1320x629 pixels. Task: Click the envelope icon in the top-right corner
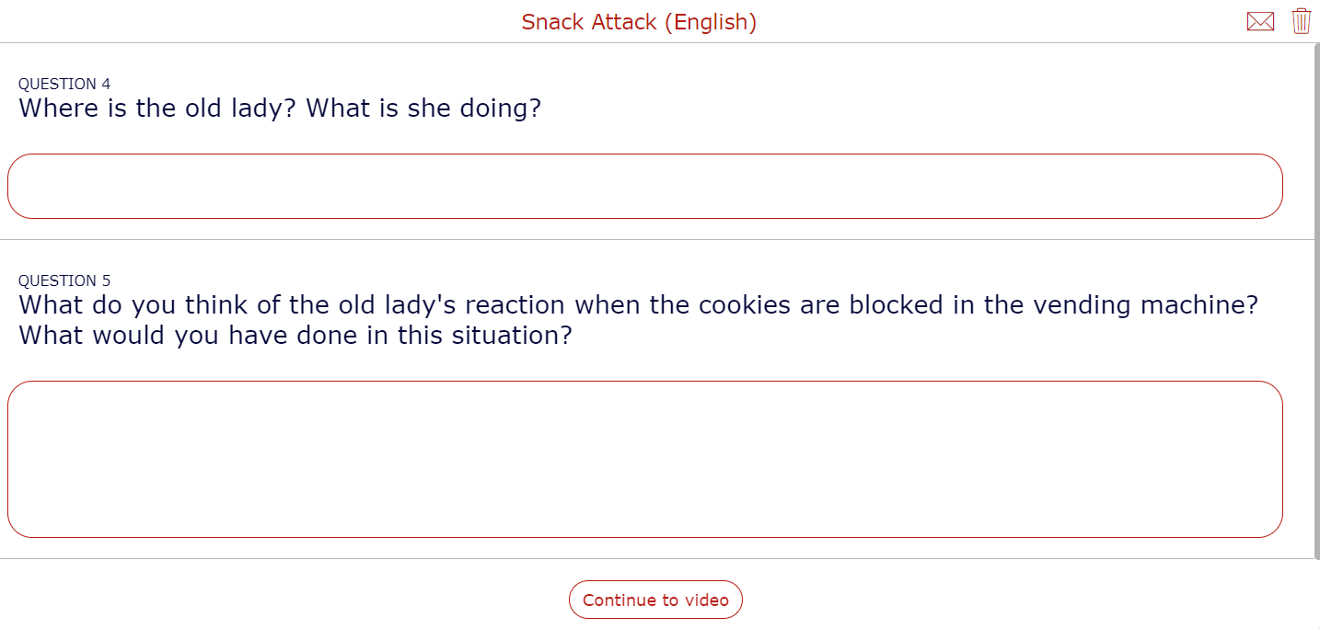[1260, 20]
